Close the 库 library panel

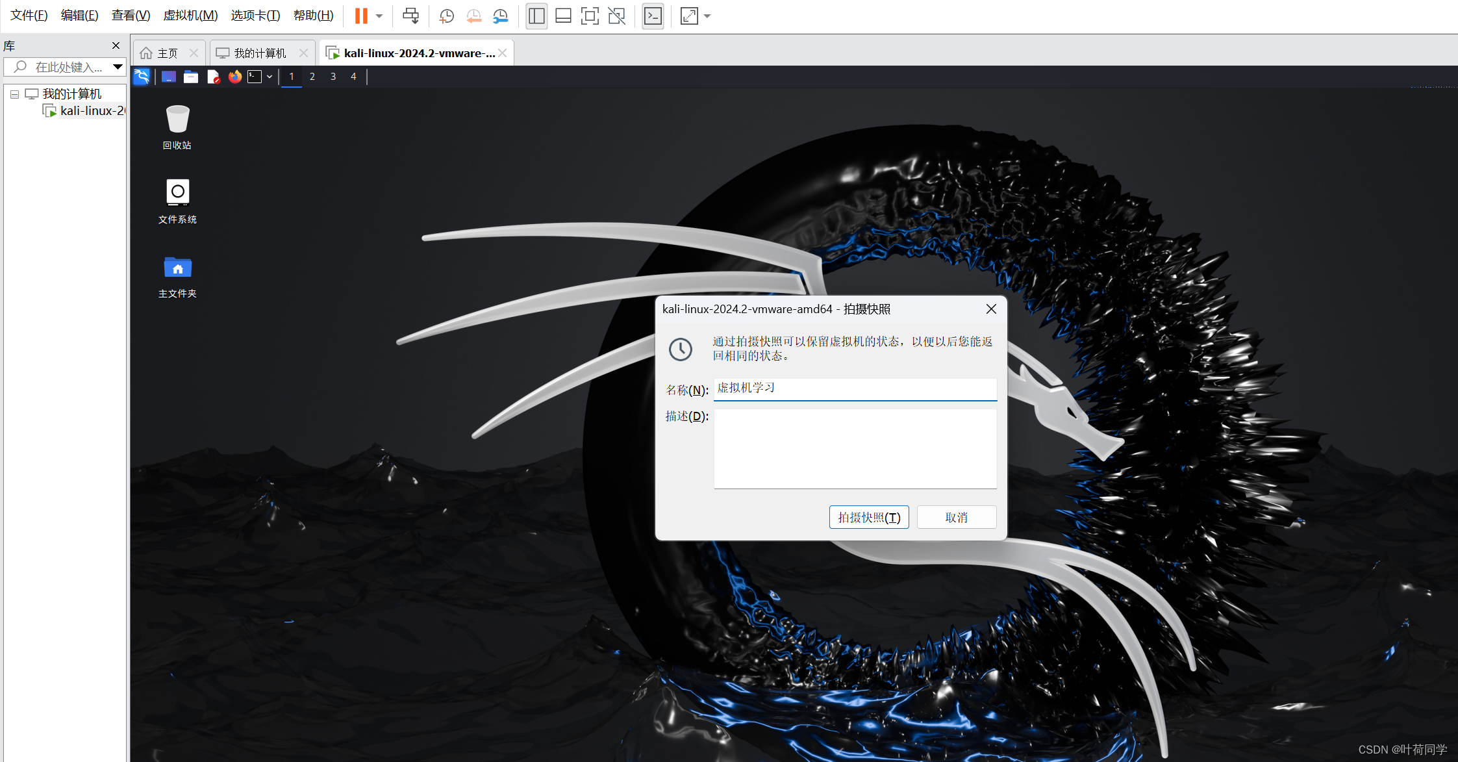[116, 45]
